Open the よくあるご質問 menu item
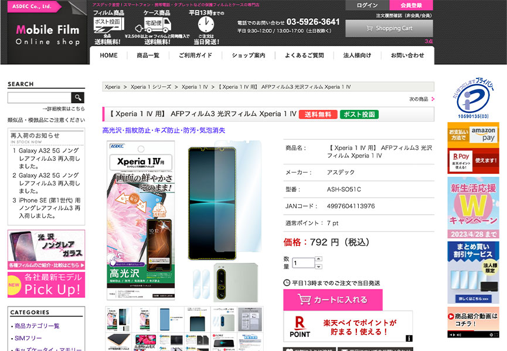 click(x=304, y=55)
